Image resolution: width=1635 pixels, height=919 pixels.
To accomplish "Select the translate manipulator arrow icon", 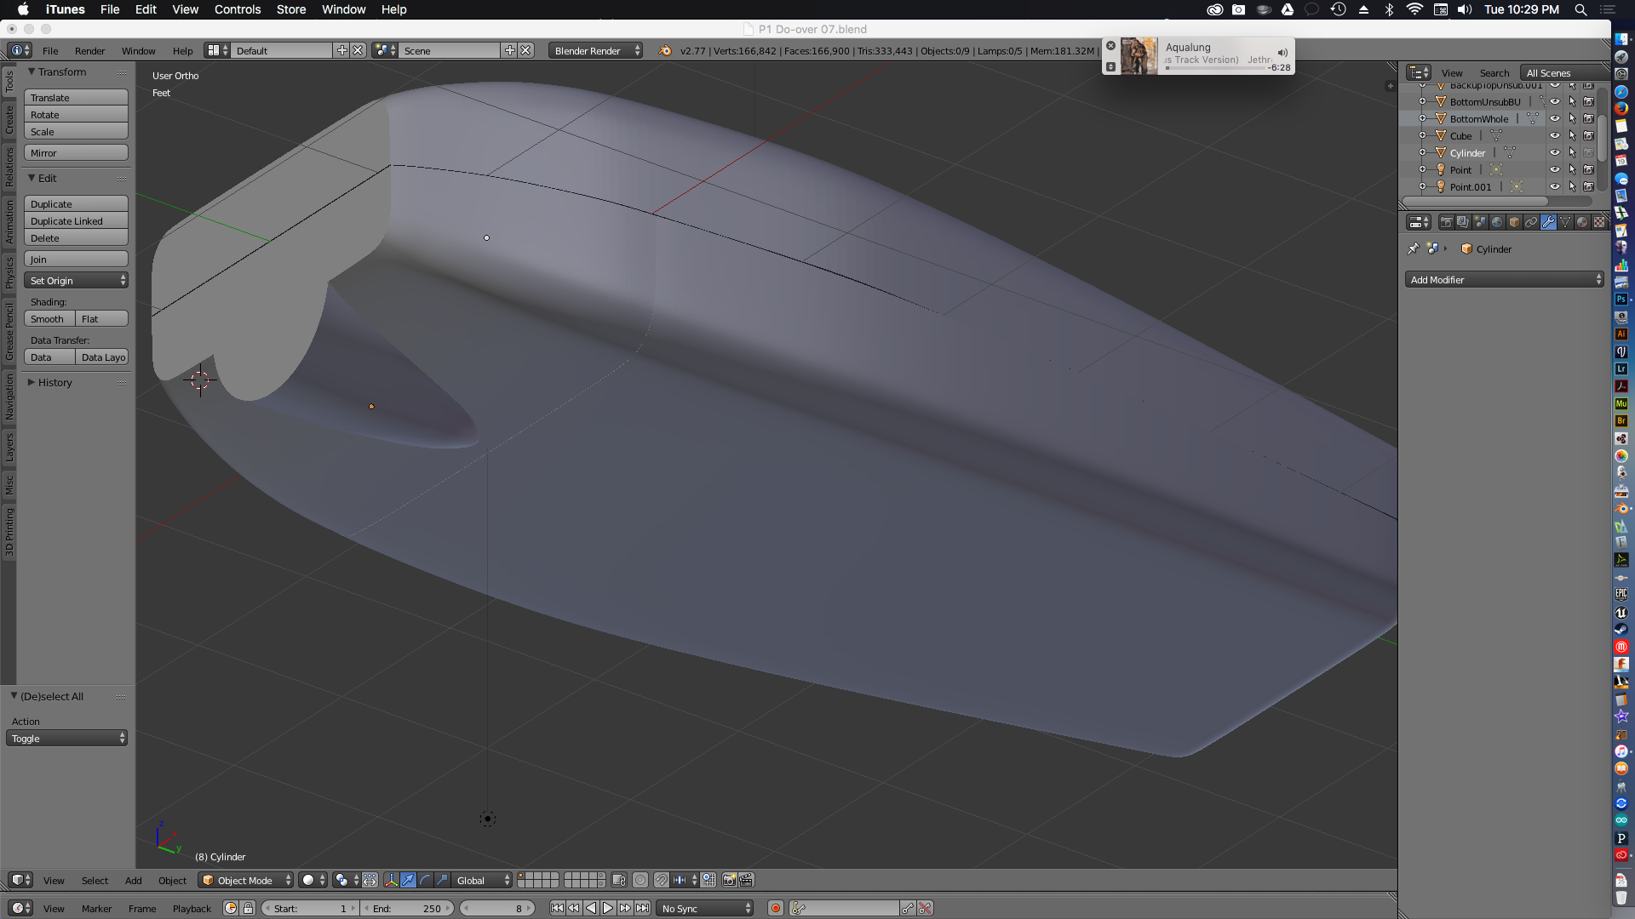I will [x=408, y=880].
